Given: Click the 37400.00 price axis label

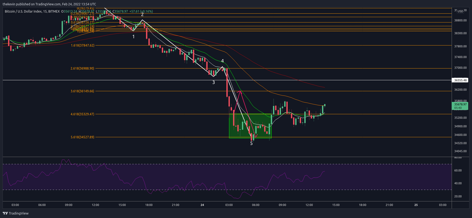Looking at the screenshot, I should click(x=460, y=57).
